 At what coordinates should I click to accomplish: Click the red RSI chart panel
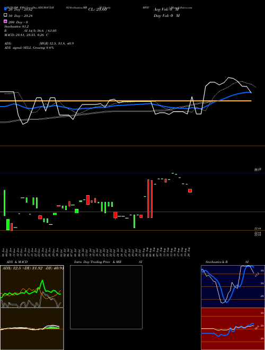point(233,329)
